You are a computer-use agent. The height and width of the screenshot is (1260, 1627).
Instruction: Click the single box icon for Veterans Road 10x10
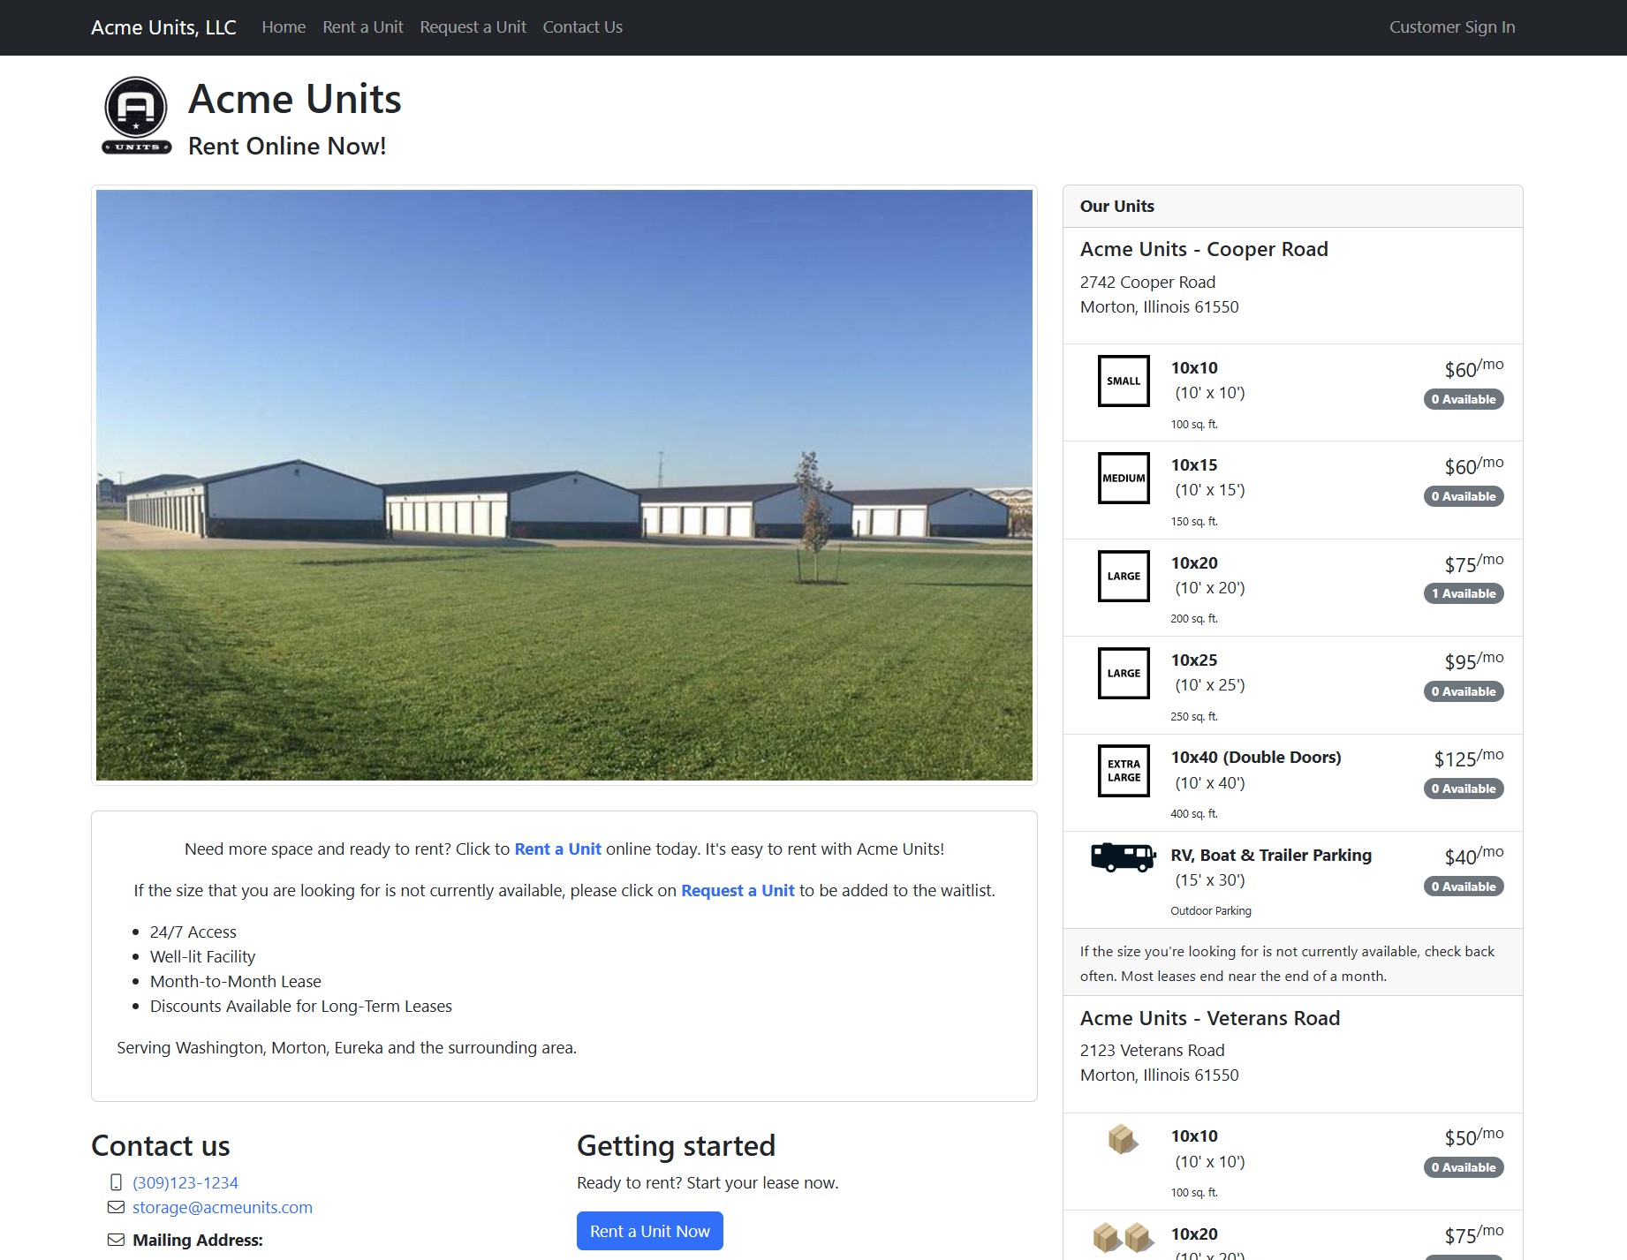[1123, 1139]
